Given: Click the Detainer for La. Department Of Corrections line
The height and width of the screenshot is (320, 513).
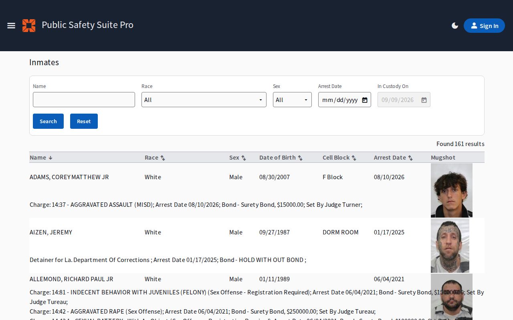Looking at the screenshot, I should click(x=168, y=260).
